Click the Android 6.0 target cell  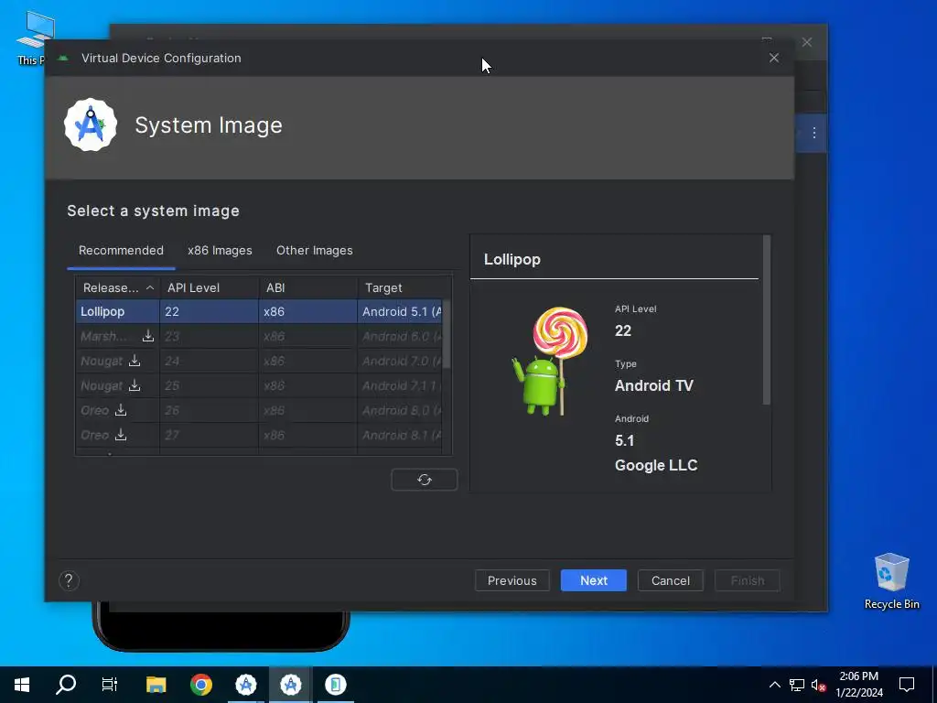pyautogui.click(x=400, y=336)
